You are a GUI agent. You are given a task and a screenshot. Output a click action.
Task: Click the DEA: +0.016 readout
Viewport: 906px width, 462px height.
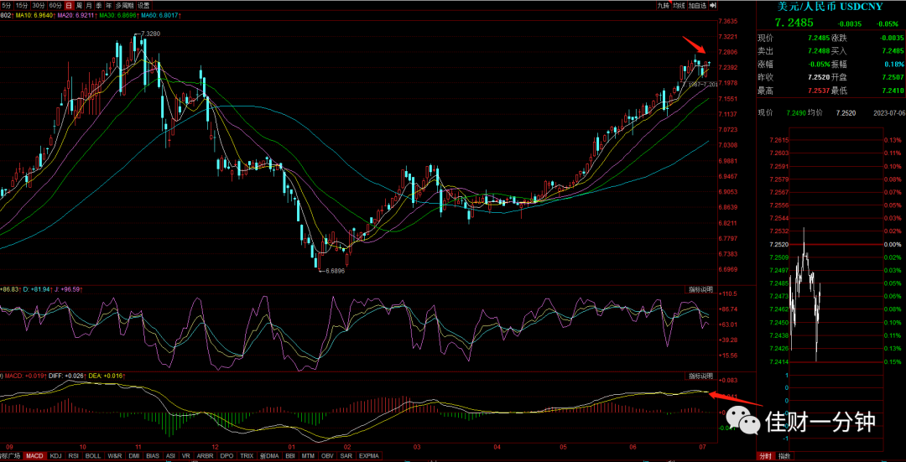(x=105, y=376)
